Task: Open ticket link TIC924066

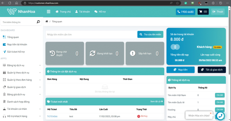Action: click(x=52, y=116)
